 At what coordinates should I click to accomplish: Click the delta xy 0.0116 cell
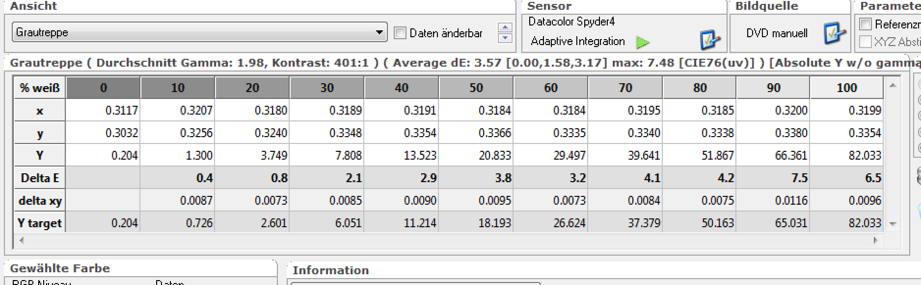click(x=773, y=200)
